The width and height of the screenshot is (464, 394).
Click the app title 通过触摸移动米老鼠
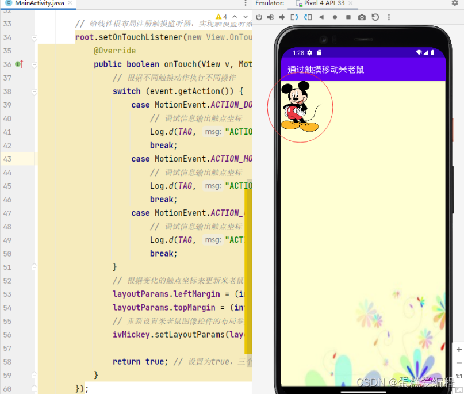326,70
